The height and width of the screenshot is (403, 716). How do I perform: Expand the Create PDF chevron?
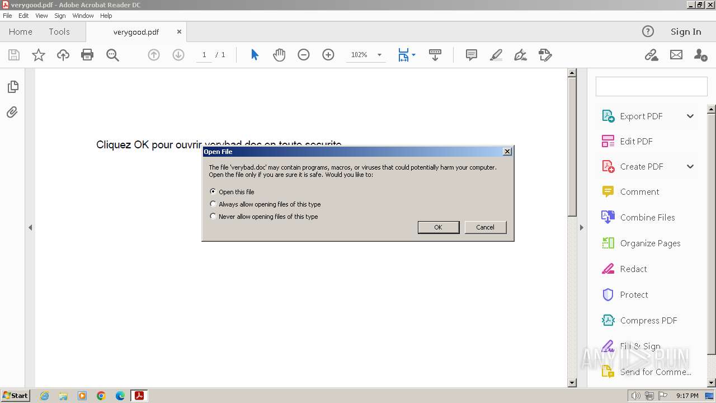coord(690,167)
